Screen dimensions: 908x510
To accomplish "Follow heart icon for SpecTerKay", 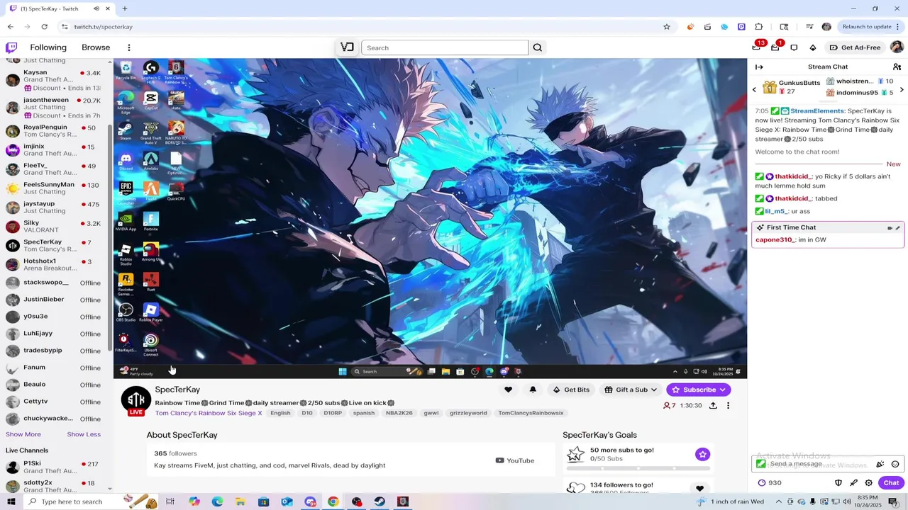I will point(508,390).
